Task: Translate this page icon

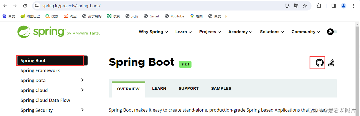Action: click(296, 6)
